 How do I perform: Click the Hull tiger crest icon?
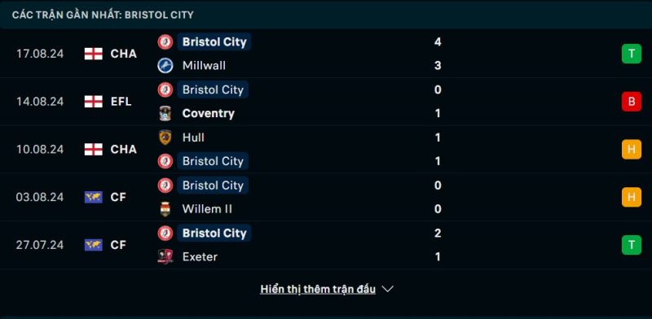165,138
